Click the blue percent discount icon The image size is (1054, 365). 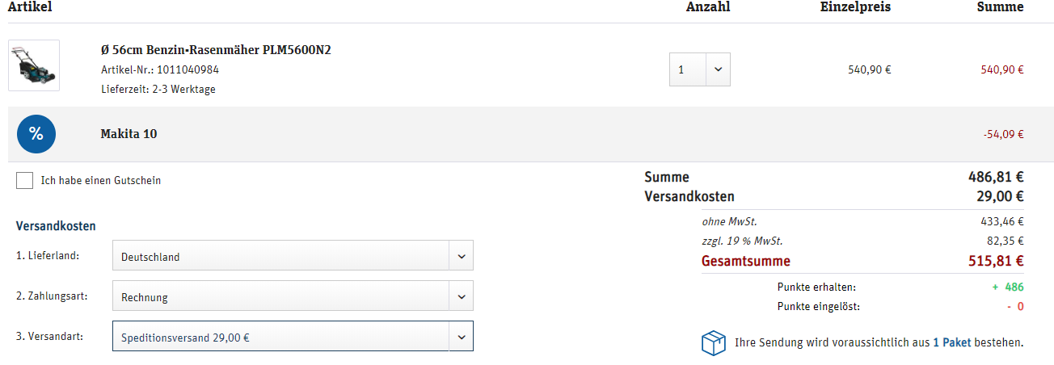pyautogui.click(x=36, y=134)
